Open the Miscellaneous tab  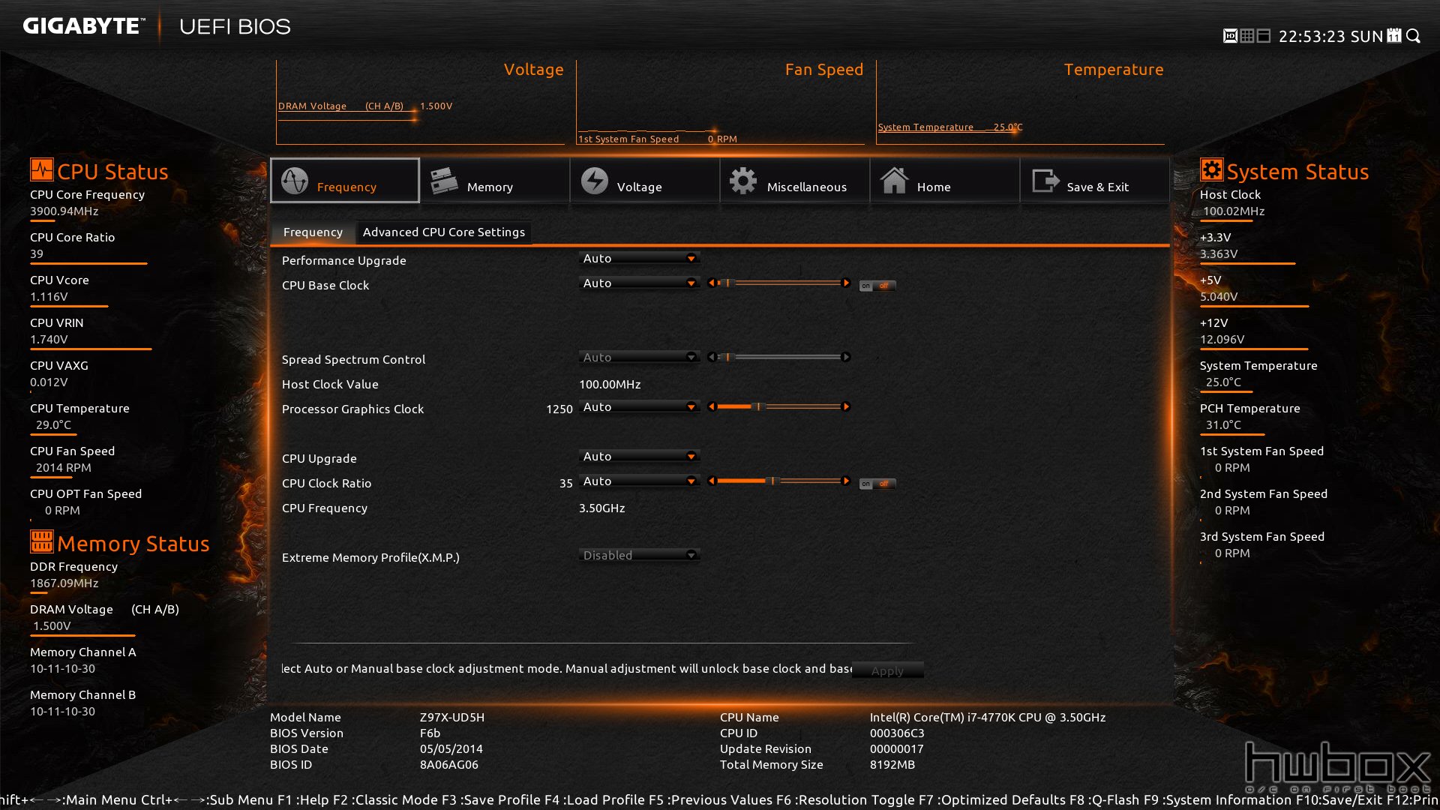click(x=795, y=180)
